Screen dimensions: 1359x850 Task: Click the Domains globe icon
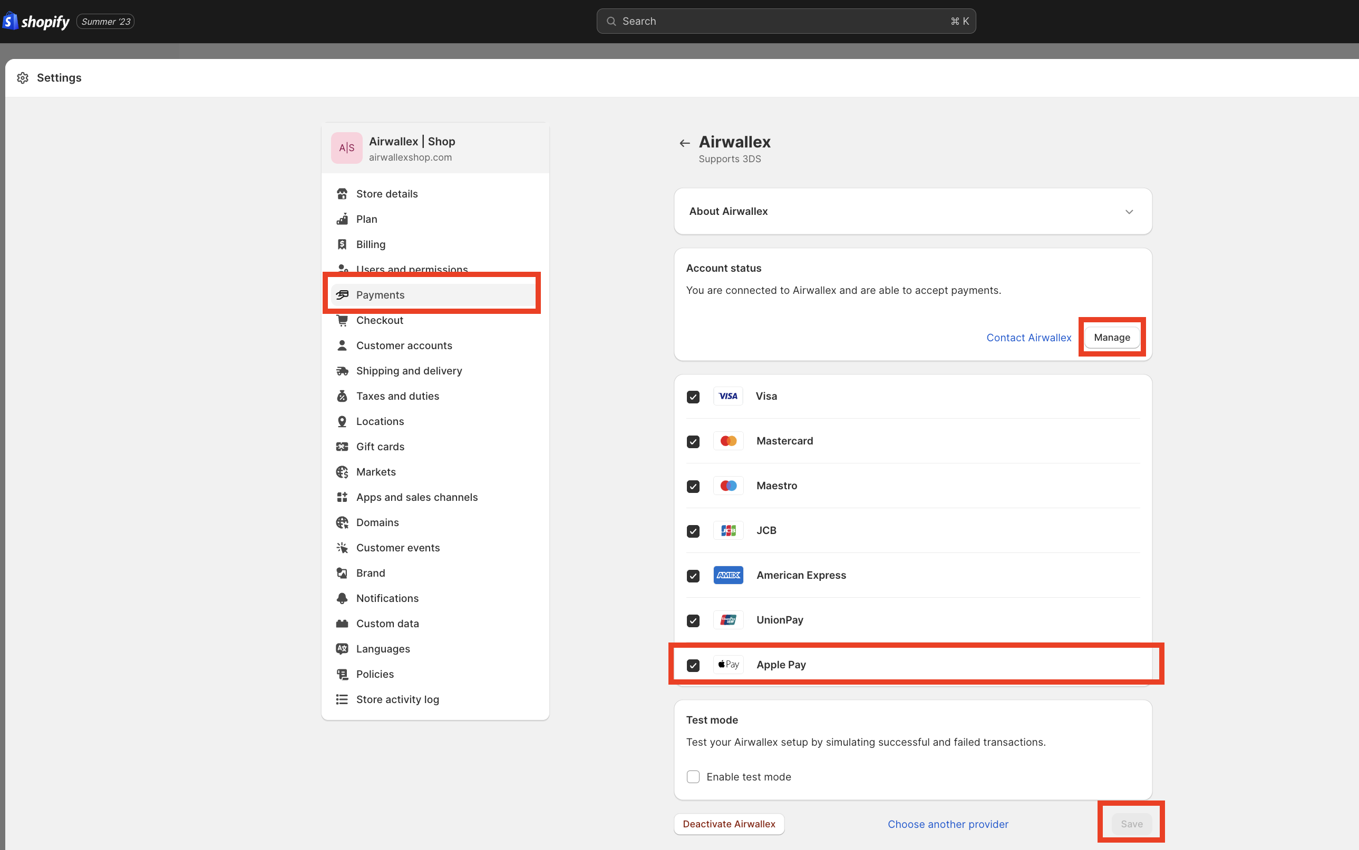(x=342, y=523)
